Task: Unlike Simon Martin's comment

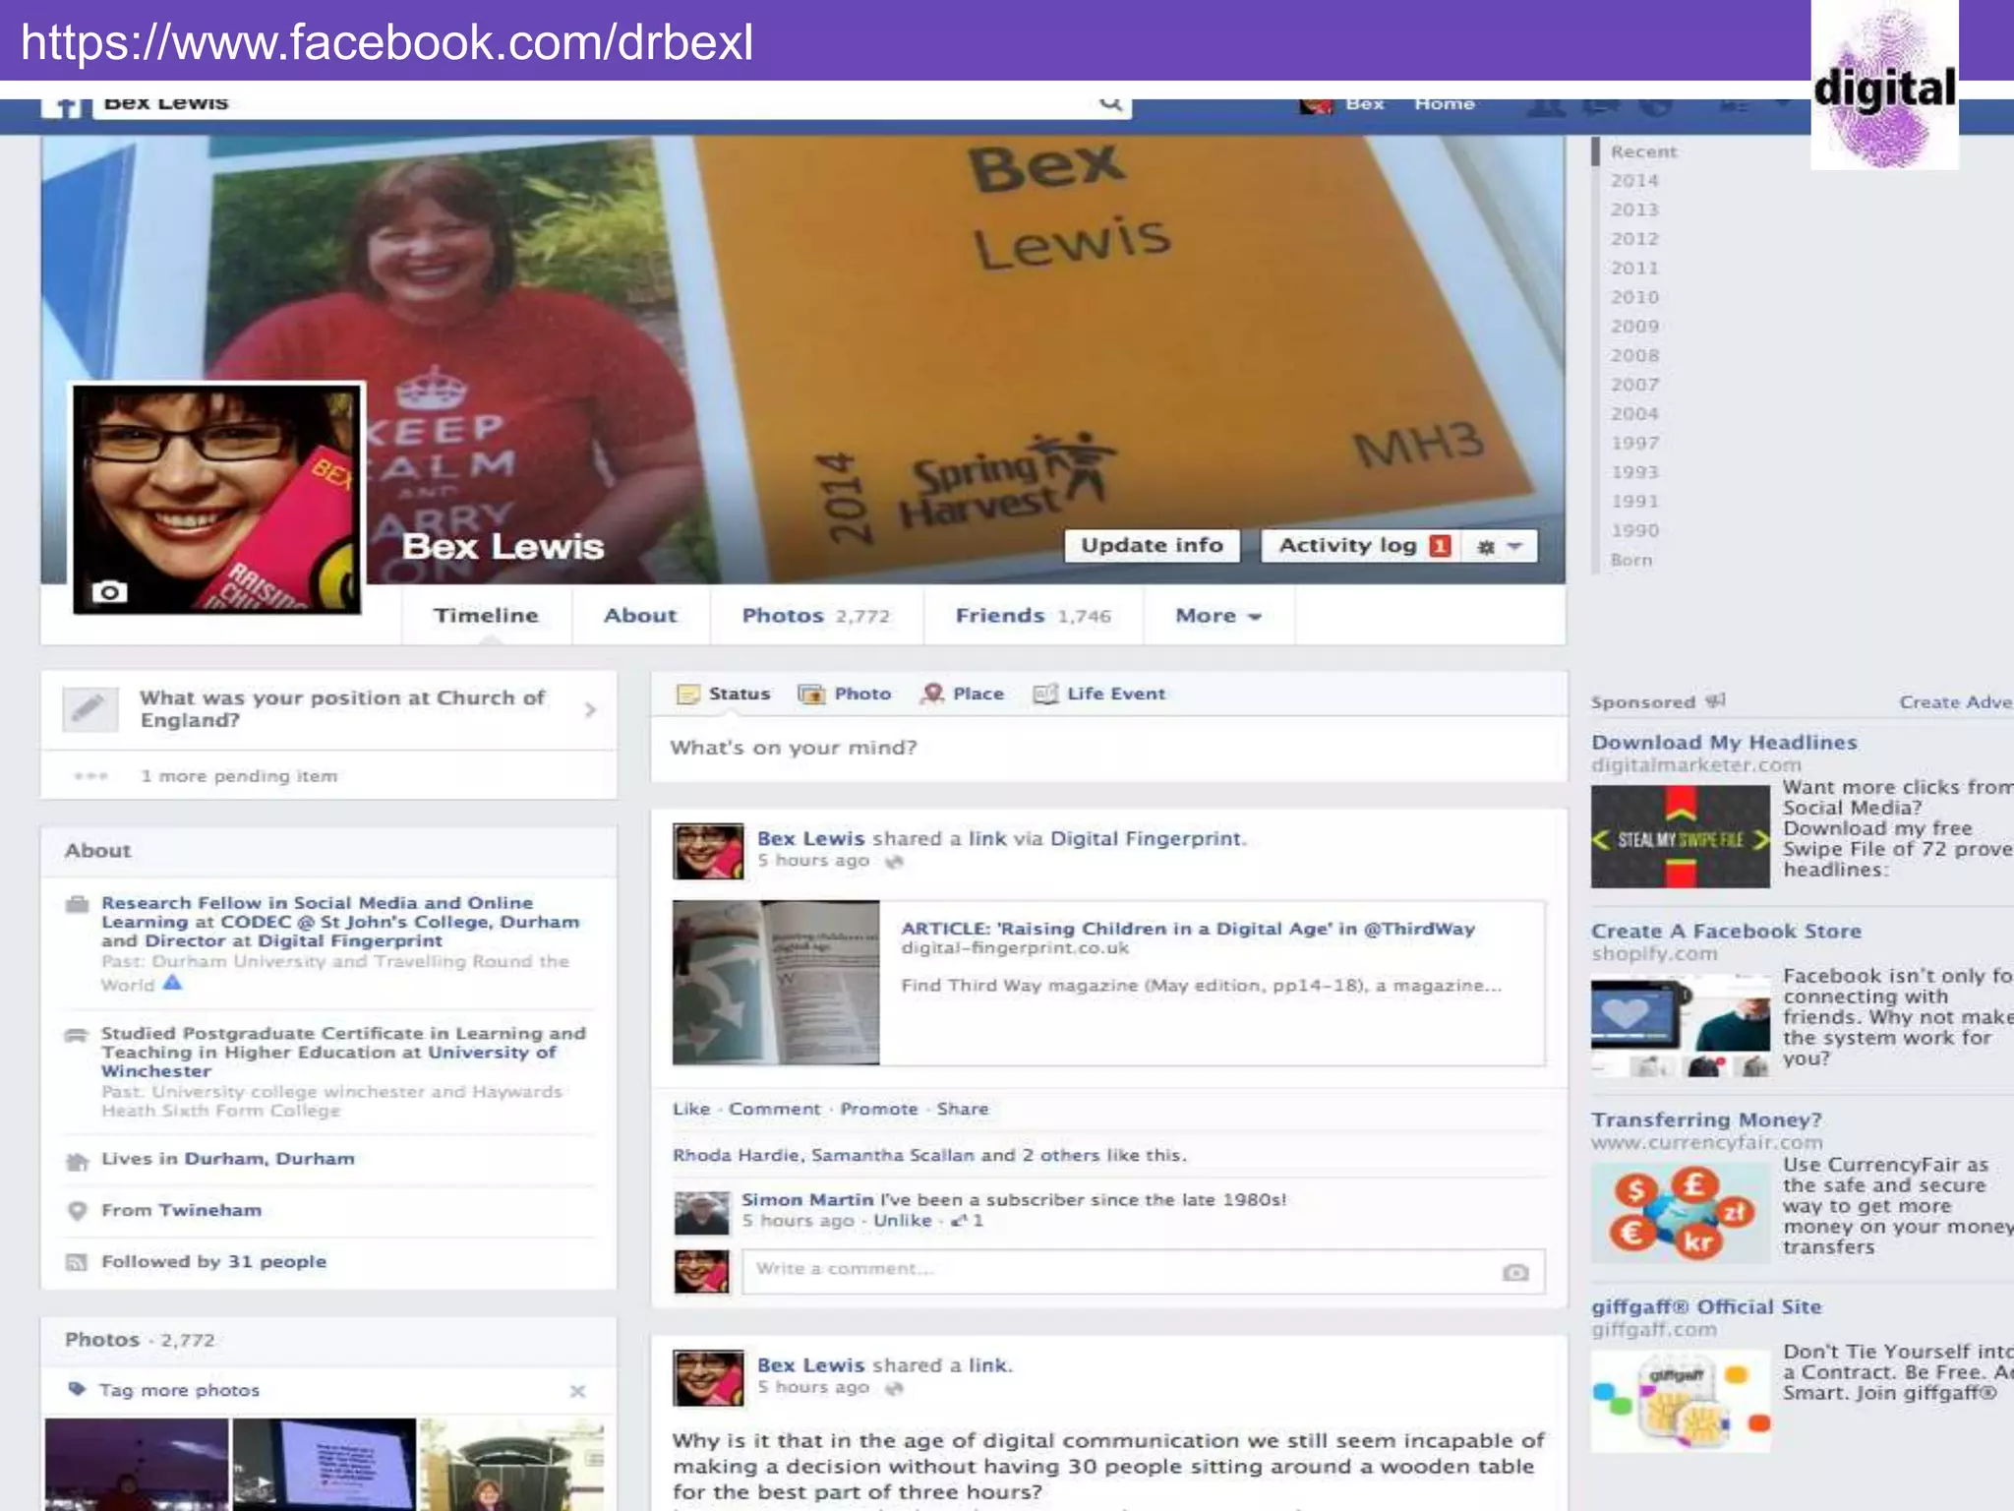Action: pos(902,1220)
